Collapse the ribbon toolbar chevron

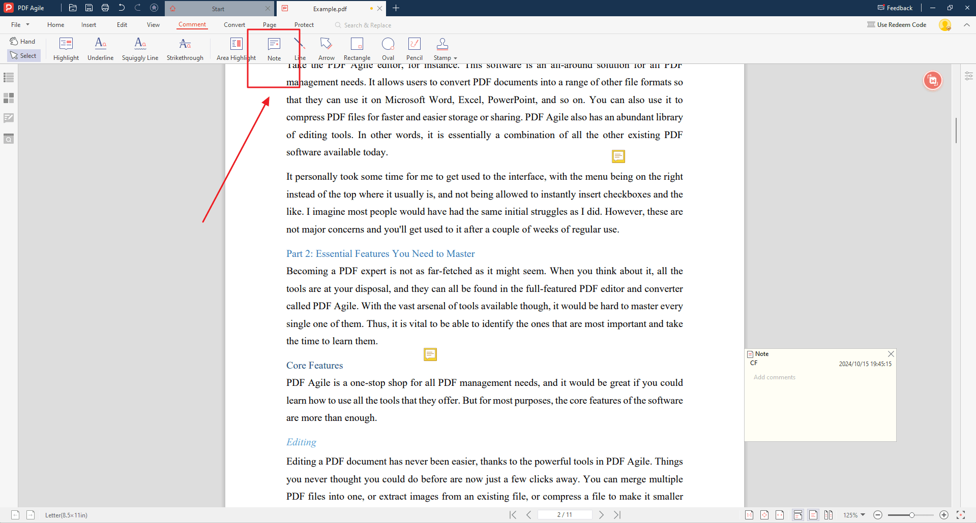966,24
